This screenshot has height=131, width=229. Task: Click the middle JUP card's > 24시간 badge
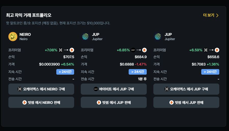138,72
